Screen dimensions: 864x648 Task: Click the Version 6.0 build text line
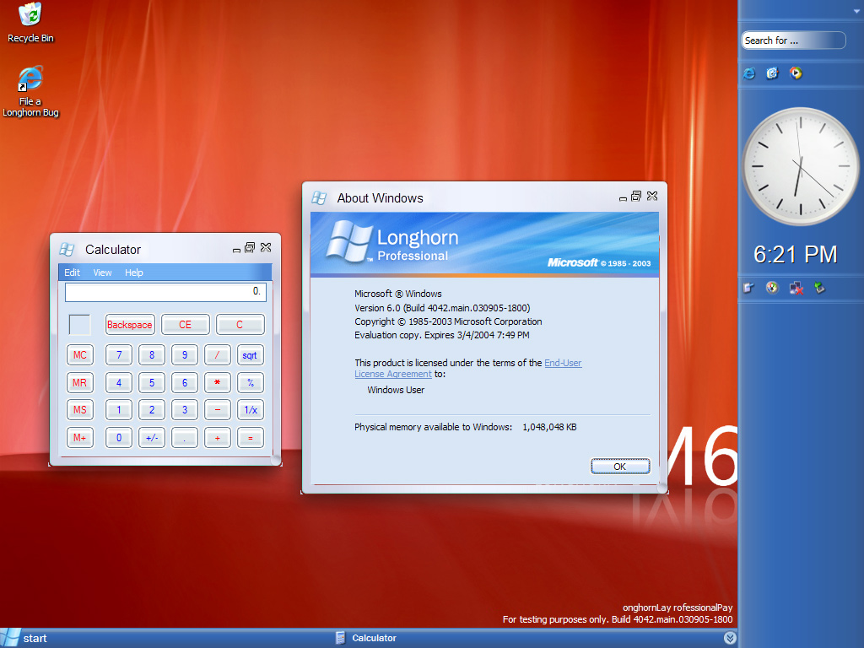442,308
